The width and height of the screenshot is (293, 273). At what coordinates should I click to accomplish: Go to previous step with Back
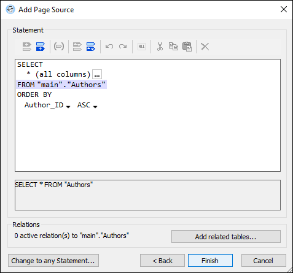tap(162, 261)
